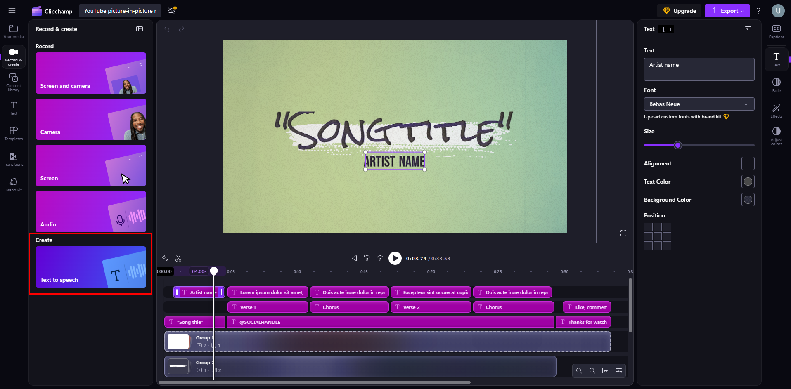This screenshot has height=389, width=791.
Task: Open the Text Color swatch
Action: [x=748, y=182]
